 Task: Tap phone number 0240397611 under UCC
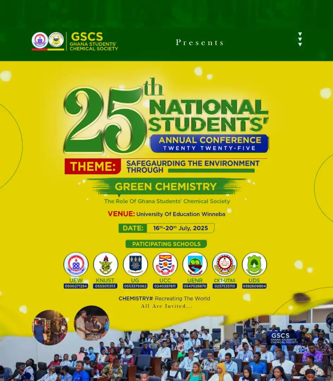(165, 286)
